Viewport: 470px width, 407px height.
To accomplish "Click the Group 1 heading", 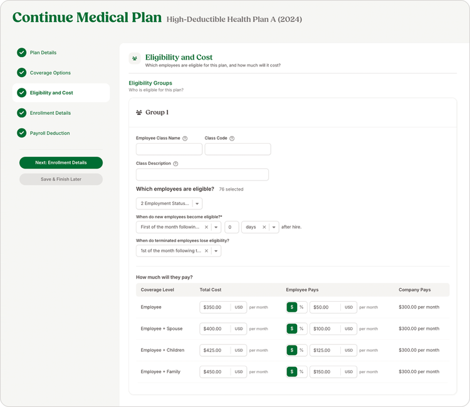I will point(157,112).
